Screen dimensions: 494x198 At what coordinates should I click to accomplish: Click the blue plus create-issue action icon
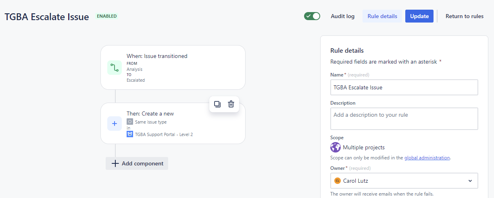tap(115, 124)
